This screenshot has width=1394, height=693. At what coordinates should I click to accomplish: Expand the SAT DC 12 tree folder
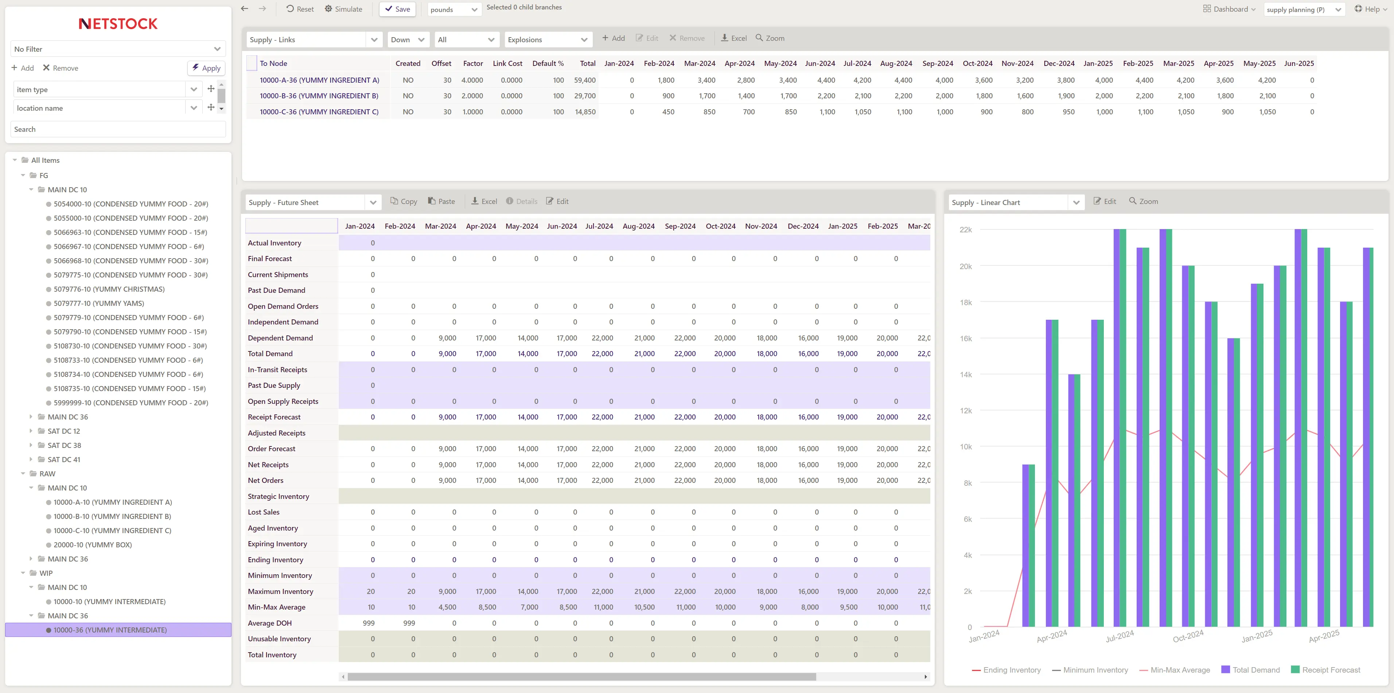click(31, 431)
